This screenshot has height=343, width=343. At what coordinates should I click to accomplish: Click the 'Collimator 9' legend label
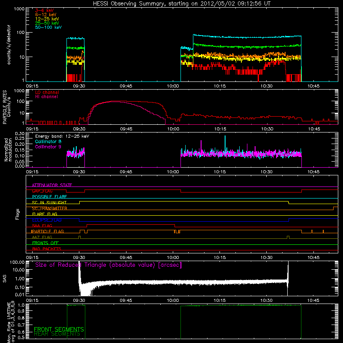48,147
